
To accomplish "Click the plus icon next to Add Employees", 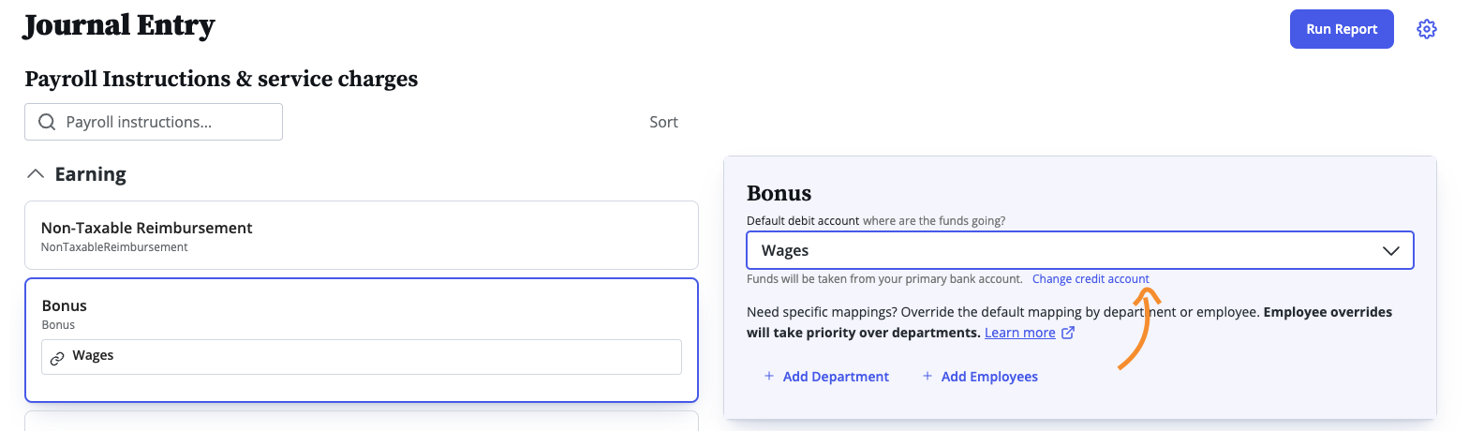I will 927,376.
